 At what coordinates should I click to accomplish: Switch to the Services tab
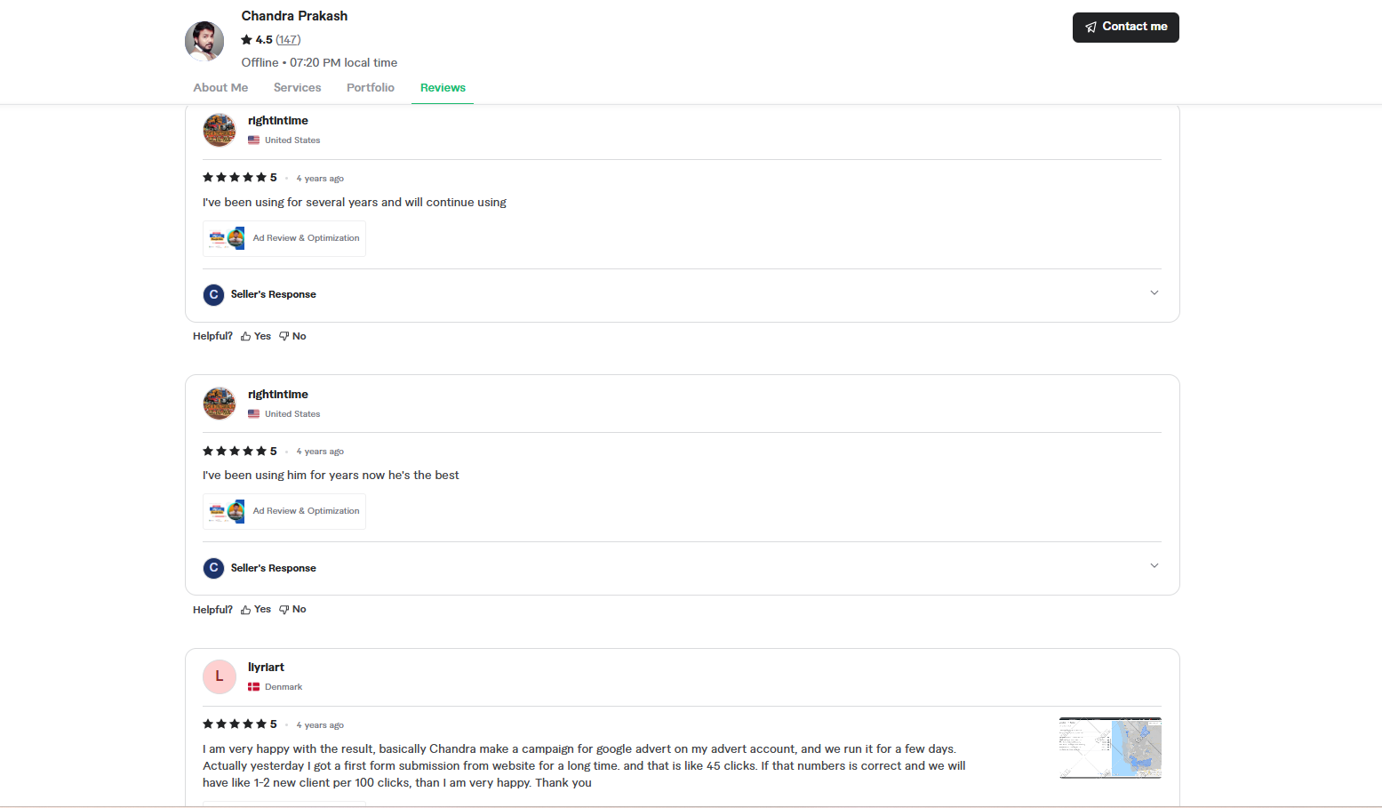click(297, 88)
